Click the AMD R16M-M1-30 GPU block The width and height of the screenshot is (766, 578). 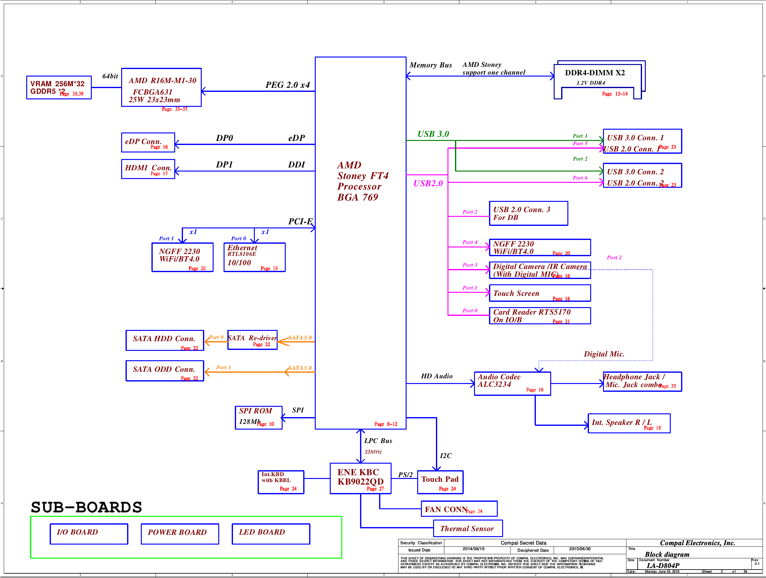tap(161, 87)
